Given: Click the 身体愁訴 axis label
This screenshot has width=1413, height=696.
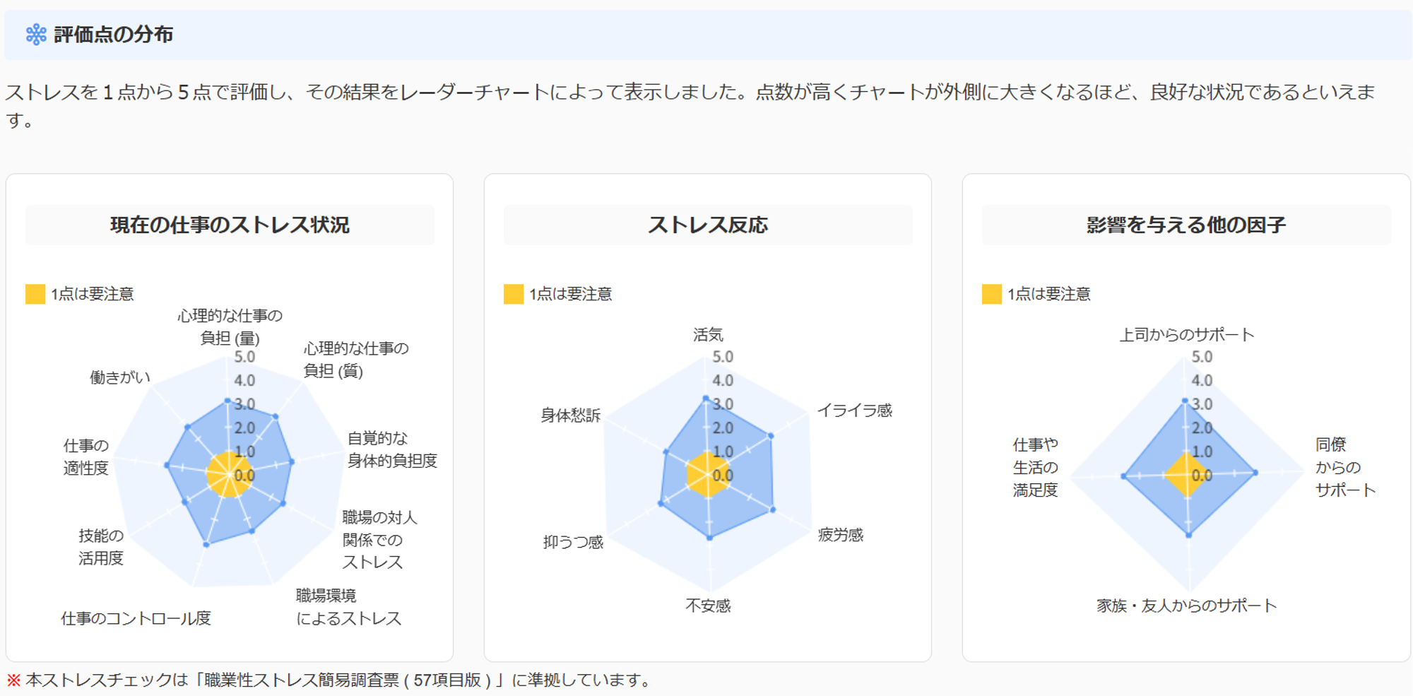Looking at the screenshot, I should click(x=571, y=415).
